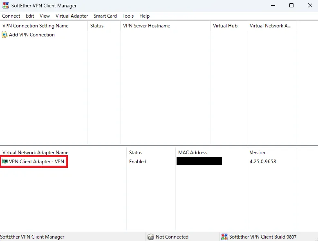Maximize the SoftEther VPN Client Manager window
This screenshot has width=318, height=241.
pyautogui.click(x=291, y=5)
